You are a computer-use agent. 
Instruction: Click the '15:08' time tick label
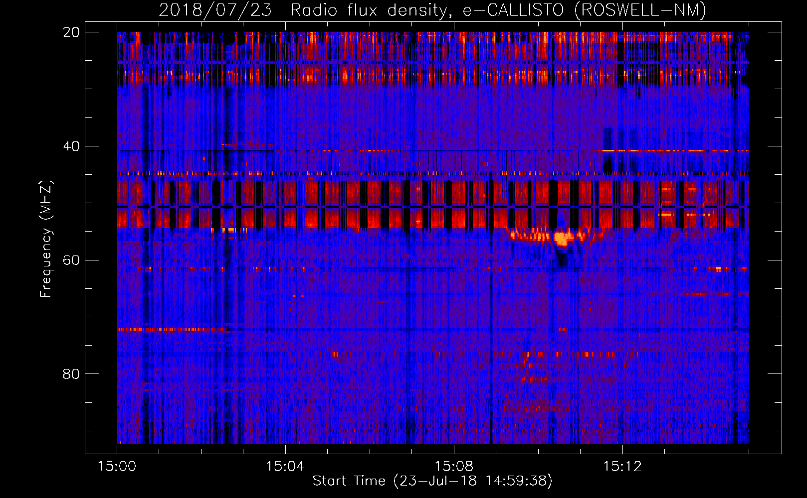(x=454, y=467)
